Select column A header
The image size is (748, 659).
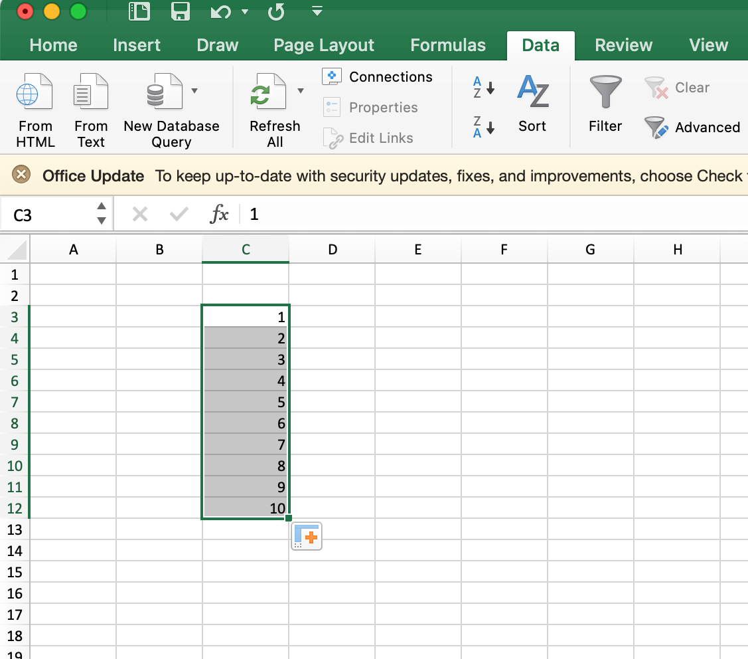click(73, 249)
